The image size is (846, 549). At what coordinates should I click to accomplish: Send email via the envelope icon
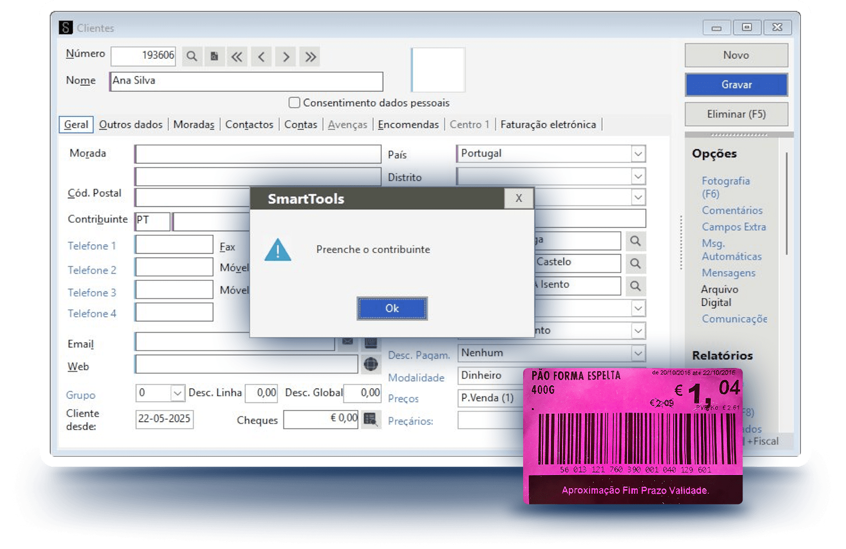pos(348,342)
